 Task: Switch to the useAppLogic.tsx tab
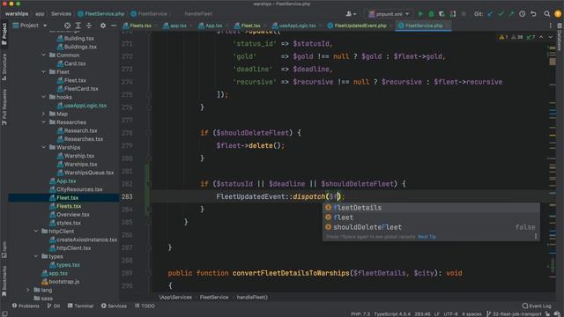297,26
